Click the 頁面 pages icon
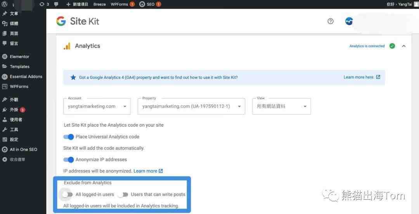 (5, 33)
